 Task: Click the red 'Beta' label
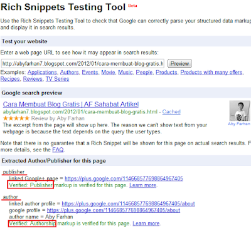coord(132,6)
